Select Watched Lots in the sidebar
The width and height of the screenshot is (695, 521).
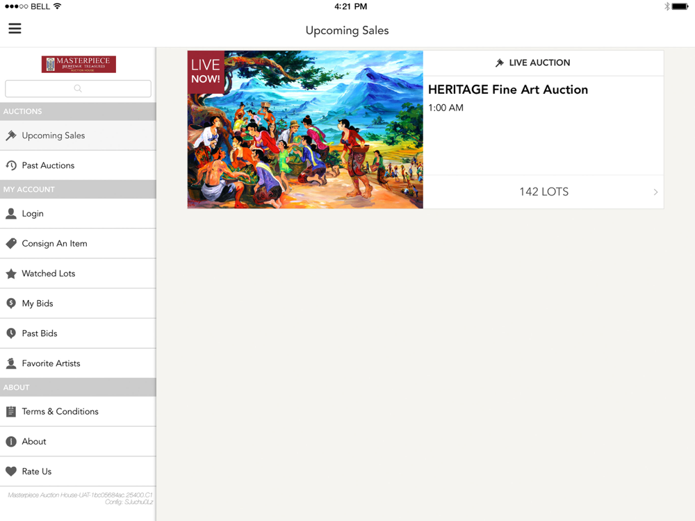tap(78, 273)
